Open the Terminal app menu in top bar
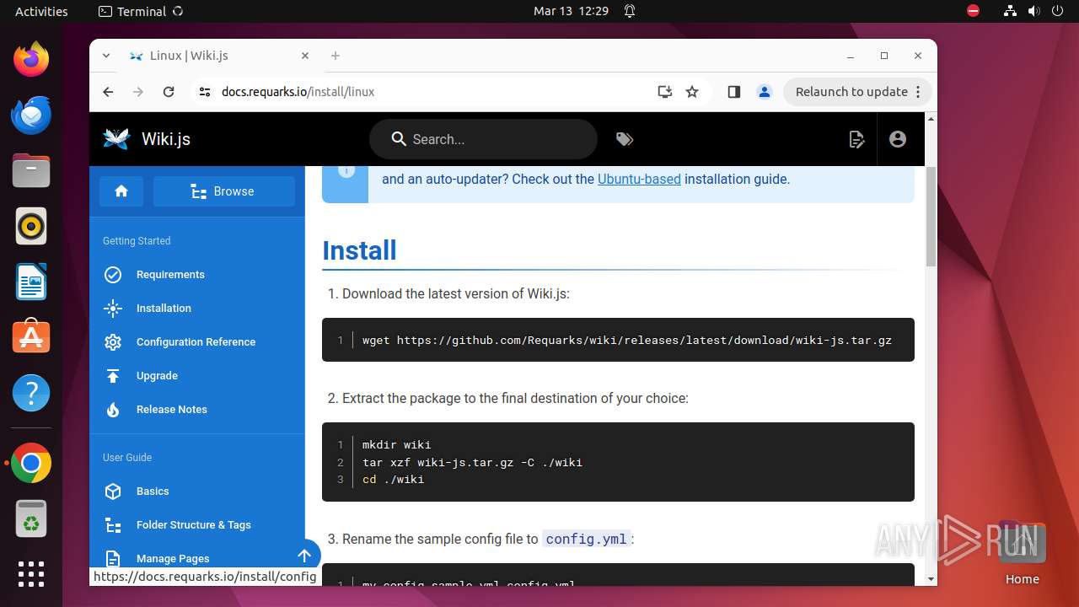The image size is (1079, 607). 140,11
